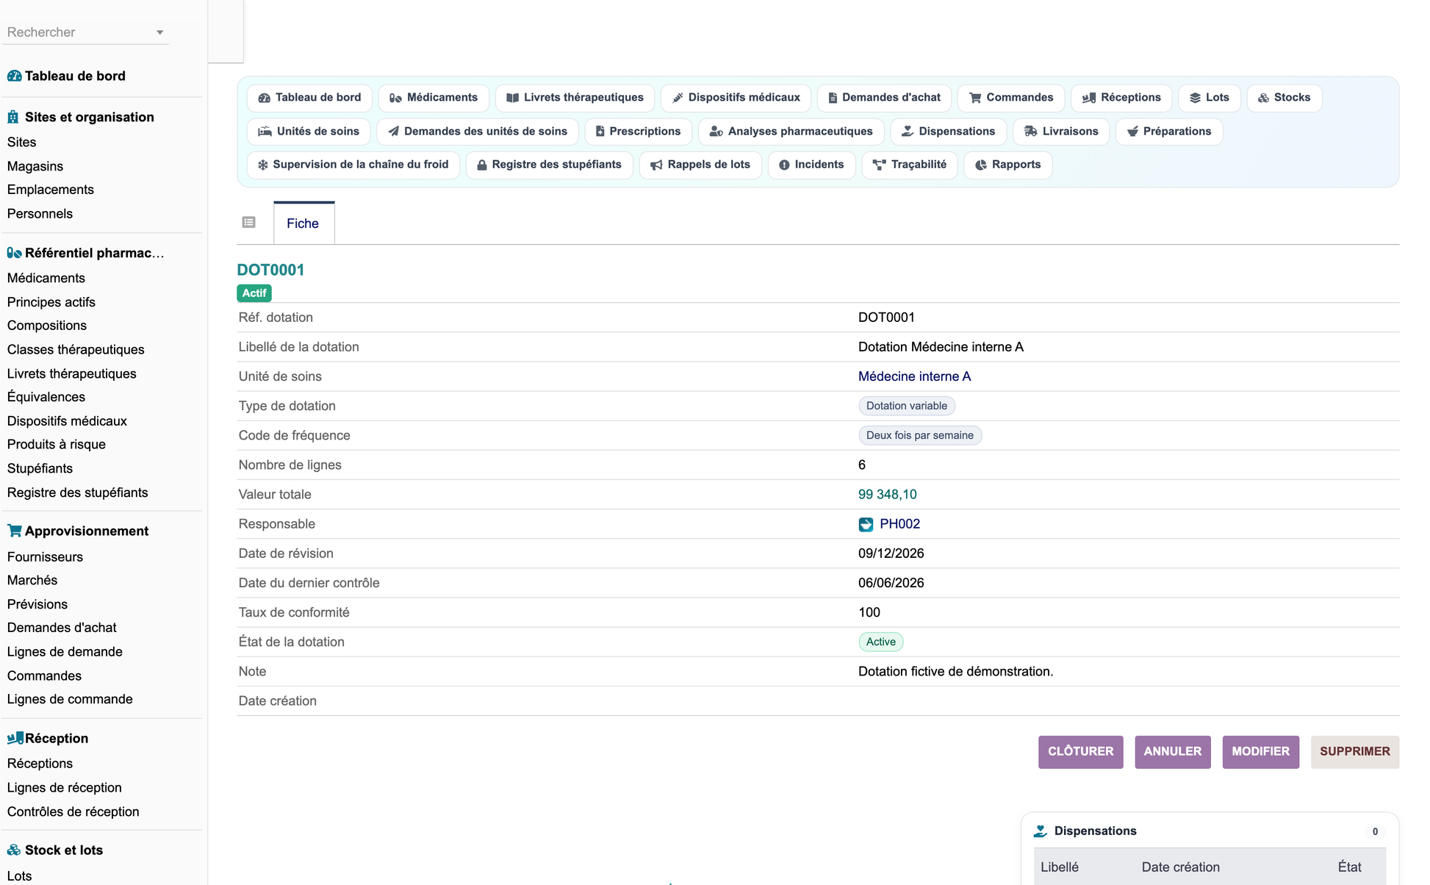
Task: Follow the Médecine interne A link
Action: 914,376
